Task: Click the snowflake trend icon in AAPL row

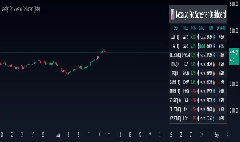Action: [x=214, y=37]
